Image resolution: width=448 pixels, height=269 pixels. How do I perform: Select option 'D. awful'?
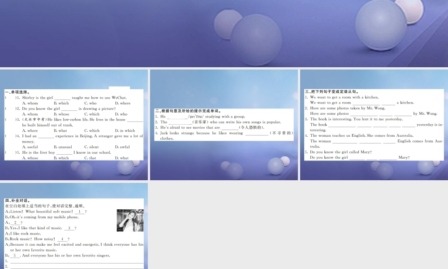click(x=122, y=147)
